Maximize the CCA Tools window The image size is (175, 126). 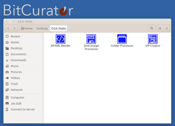click(14, 22)
